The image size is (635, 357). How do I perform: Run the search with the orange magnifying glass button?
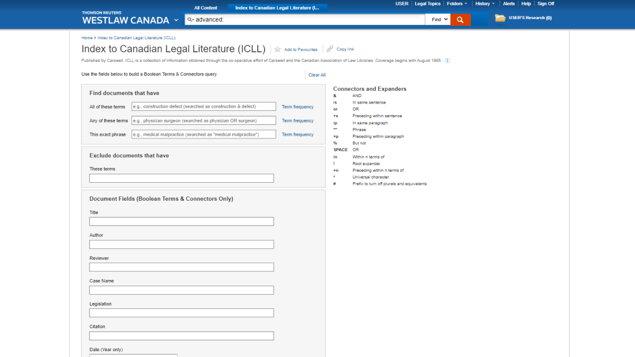pyautogui.click(x=460, y=19)
